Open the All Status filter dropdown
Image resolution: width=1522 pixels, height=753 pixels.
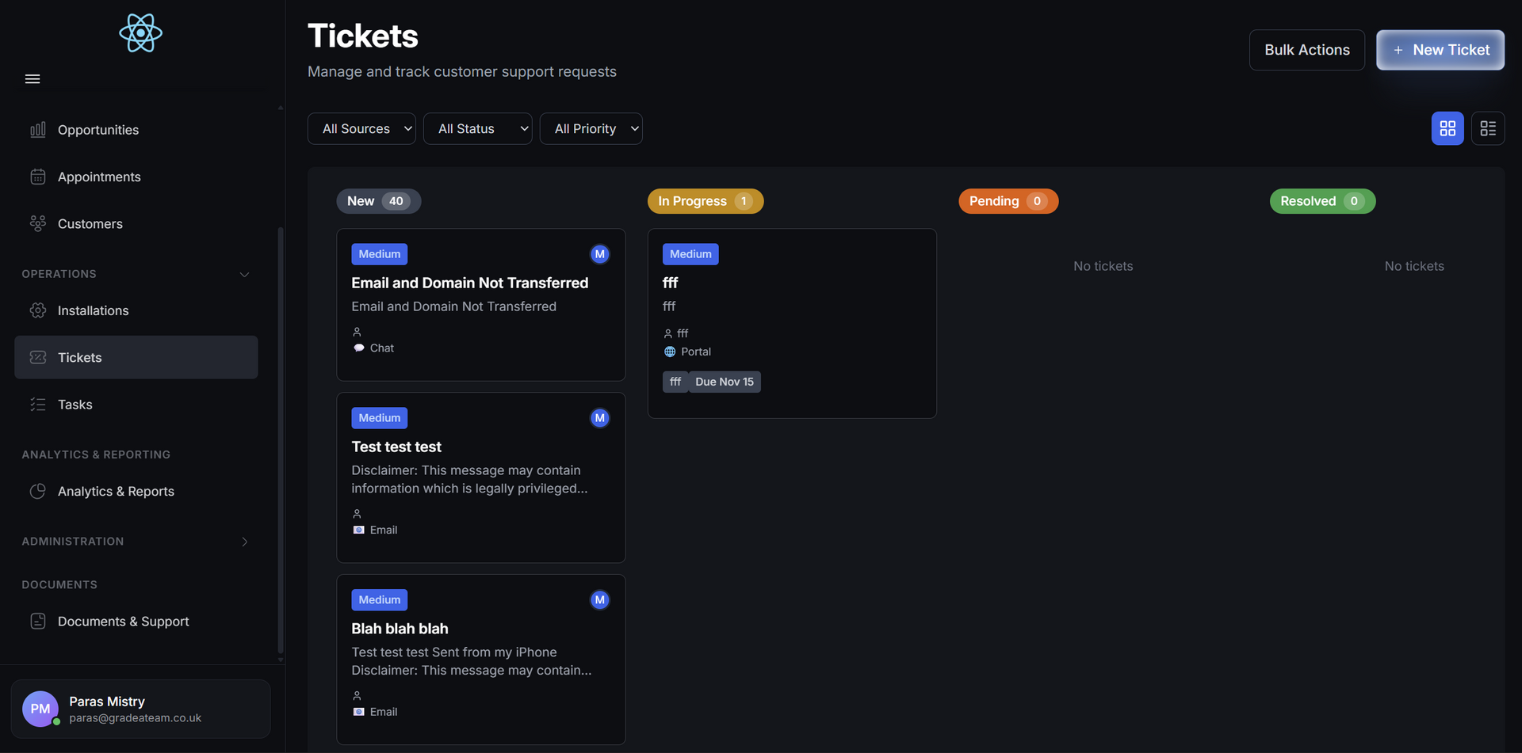pyautogui.click(x=477, y=128)
